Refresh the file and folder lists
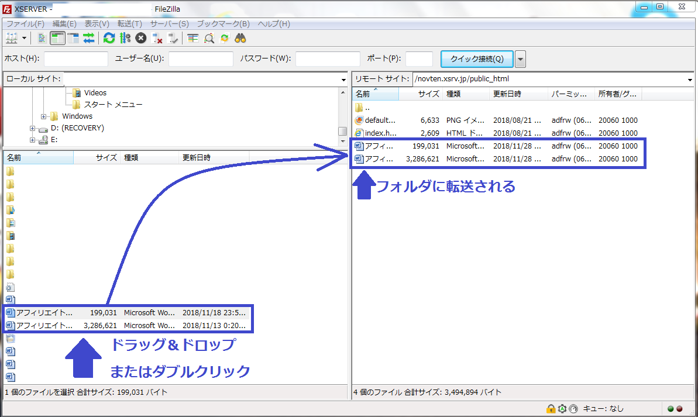Screen dimensions: 698x417 coord(109,39)
